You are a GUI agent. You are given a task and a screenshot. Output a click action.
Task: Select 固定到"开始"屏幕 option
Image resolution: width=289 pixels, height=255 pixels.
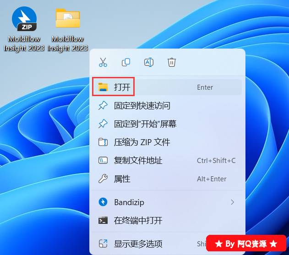tap(167, 124)
